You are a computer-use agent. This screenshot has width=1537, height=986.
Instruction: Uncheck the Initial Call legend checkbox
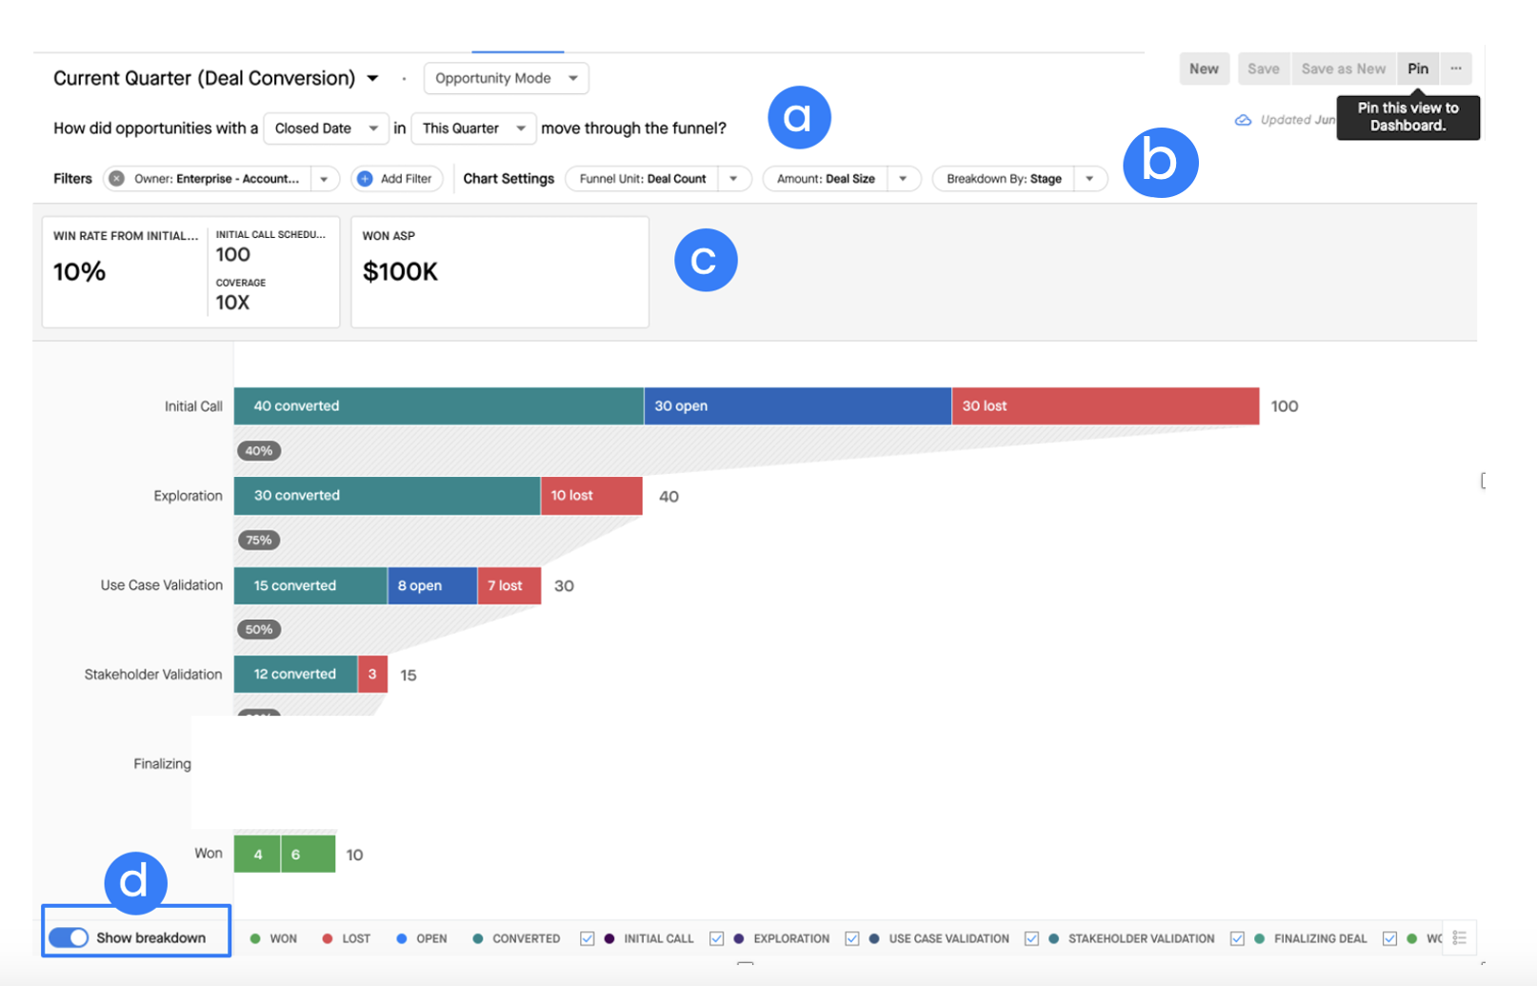tap(588, 938)
